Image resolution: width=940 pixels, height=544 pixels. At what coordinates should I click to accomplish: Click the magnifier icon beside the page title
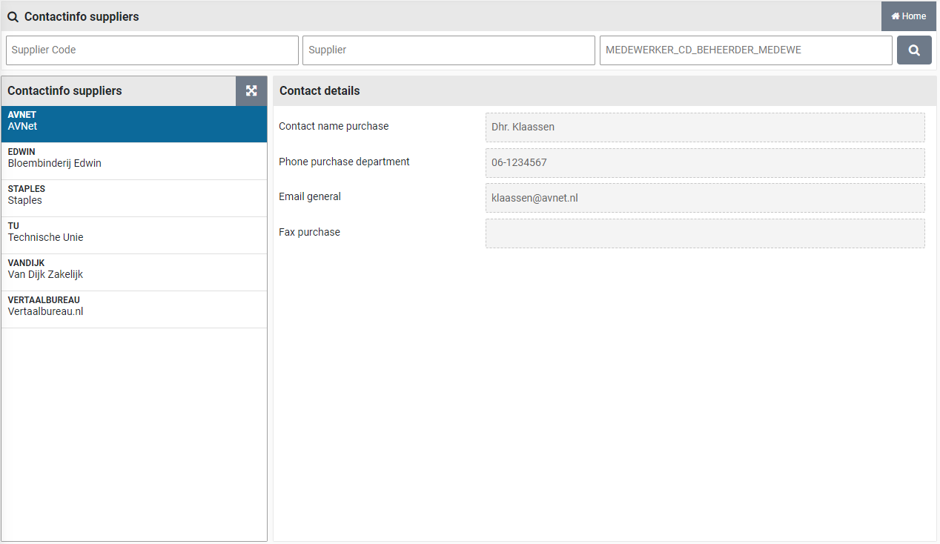click(13, 17)
